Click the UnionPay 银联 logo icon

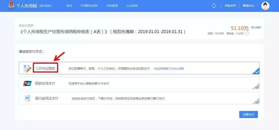(x=27, y=83)
